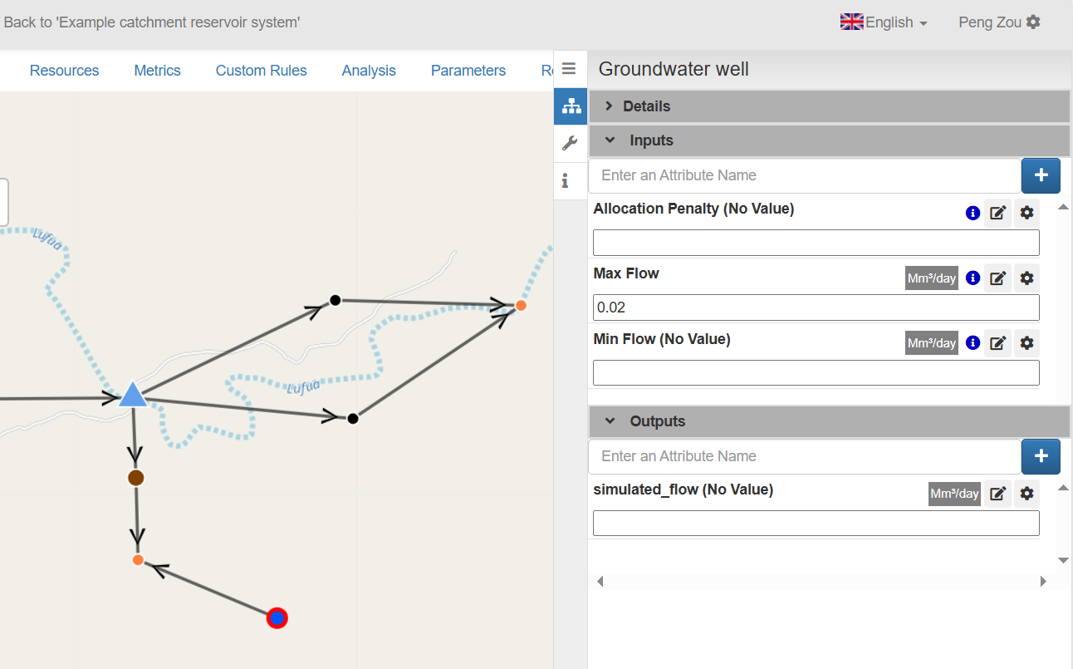Expand the Details section
Screen dimensions: 1073x669
(646, 106)
